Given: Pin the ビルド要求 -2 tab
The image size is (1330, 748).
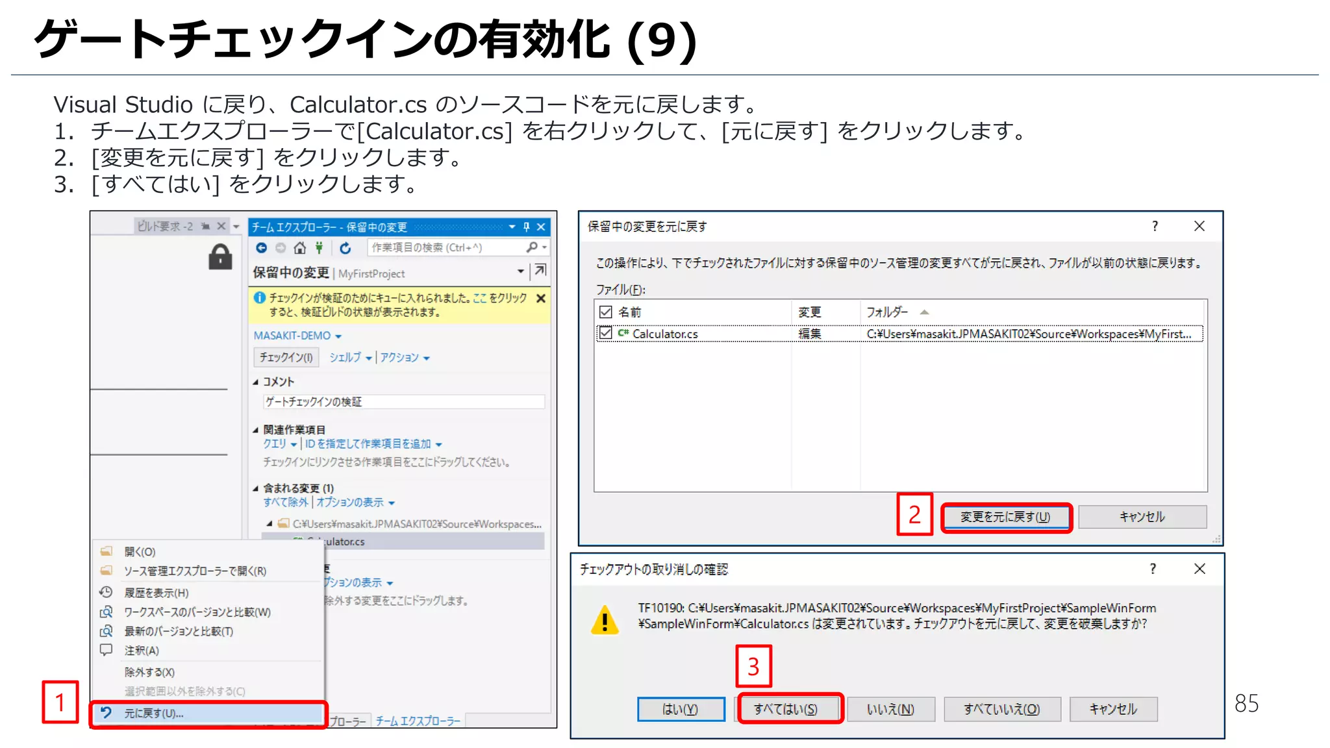Looking at the screenshot, I should (x=205, y=226).
